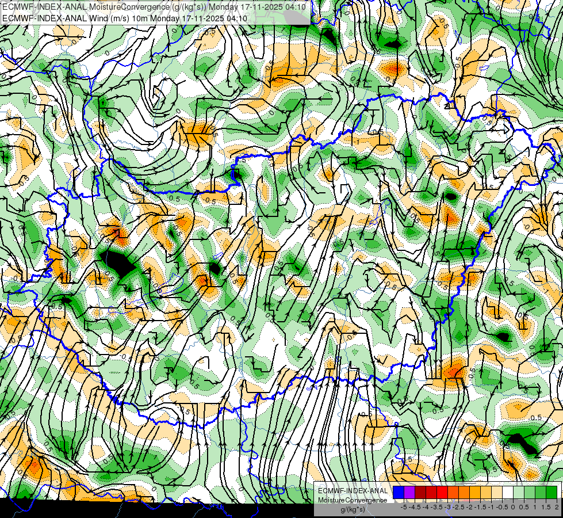
Task: Click the -5 tick label in the legend
Action: [404, 507]
